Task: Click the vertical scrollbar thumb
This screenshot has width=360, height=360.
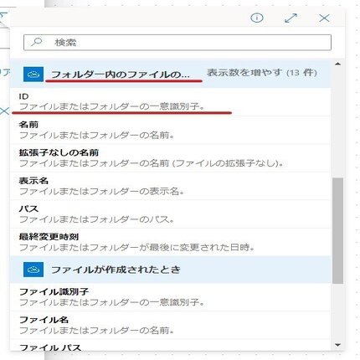Action: (338, 231)
